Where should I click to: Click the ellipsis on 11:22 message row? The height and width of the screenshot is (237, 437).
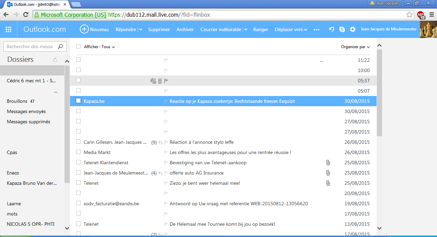click(321, 61)
